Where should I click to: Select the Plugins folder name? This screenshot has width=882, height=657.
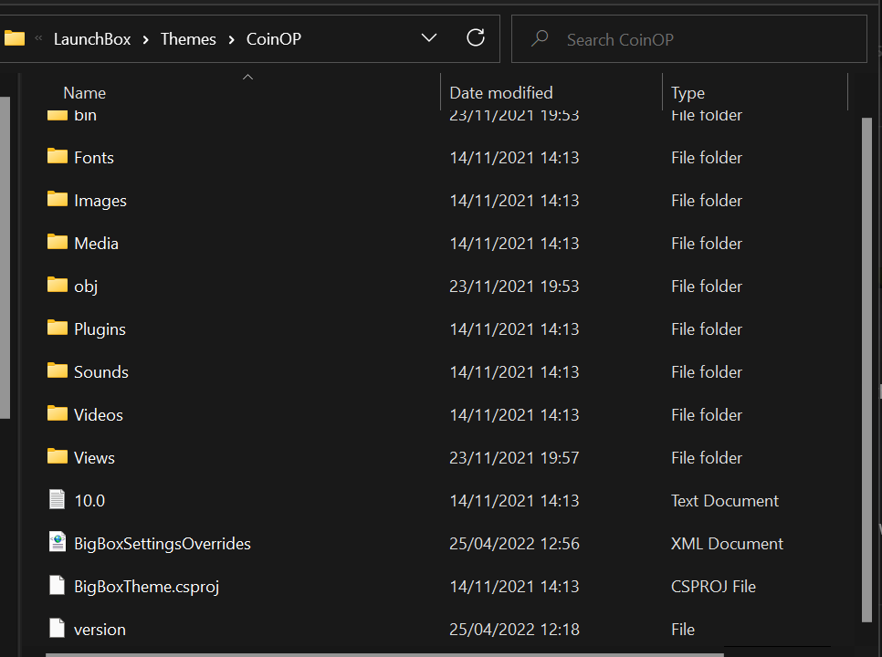click(100, 329)
